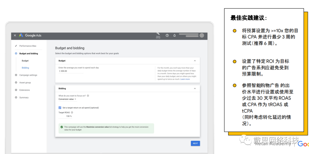Click the NEXT button
The image size is (309, 154).
195,143
